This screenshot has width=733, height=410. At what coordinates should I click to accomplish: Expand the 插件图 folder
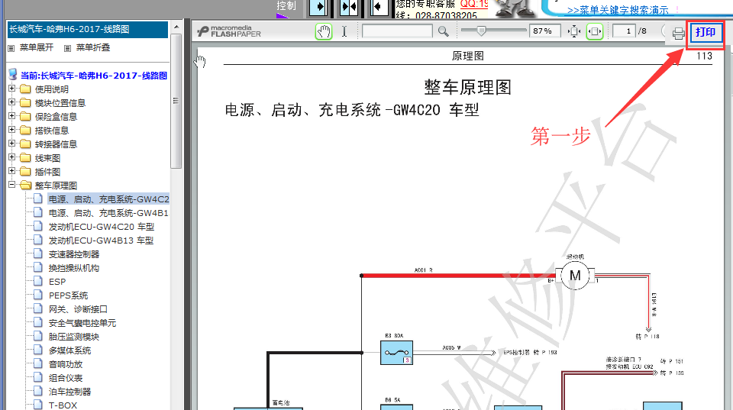[12, 171]
